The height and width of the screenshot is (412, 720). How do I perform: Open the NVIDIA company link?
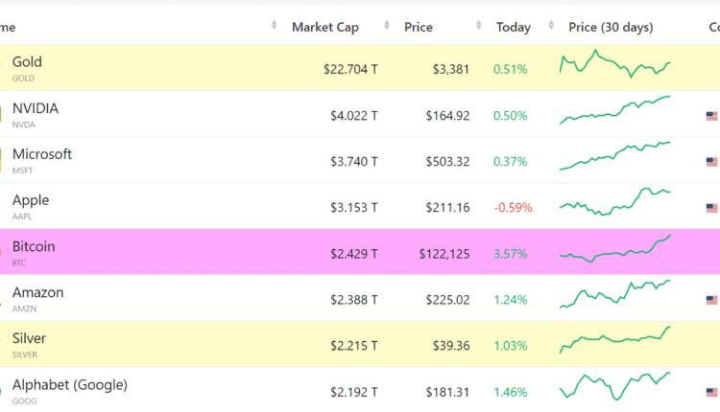click(35, 108)
